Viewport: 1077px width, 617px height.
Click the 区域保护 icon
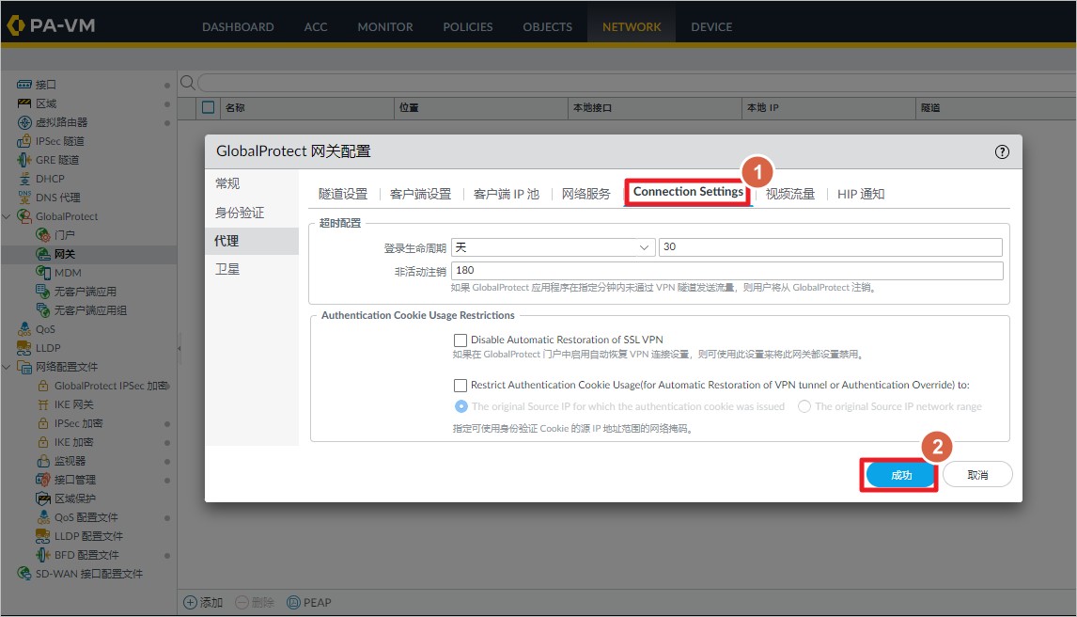42,498
